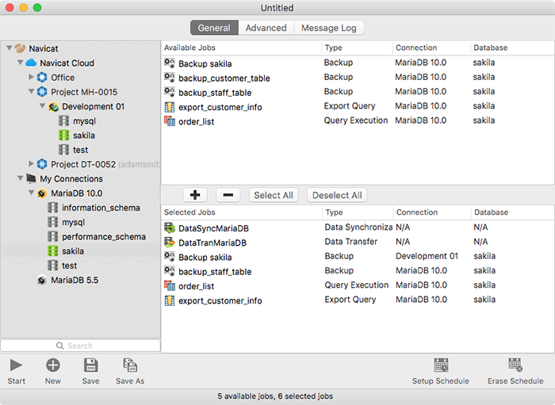Click the Setup Schedule calendar icon
555x405 pixels.
[441, 365]
